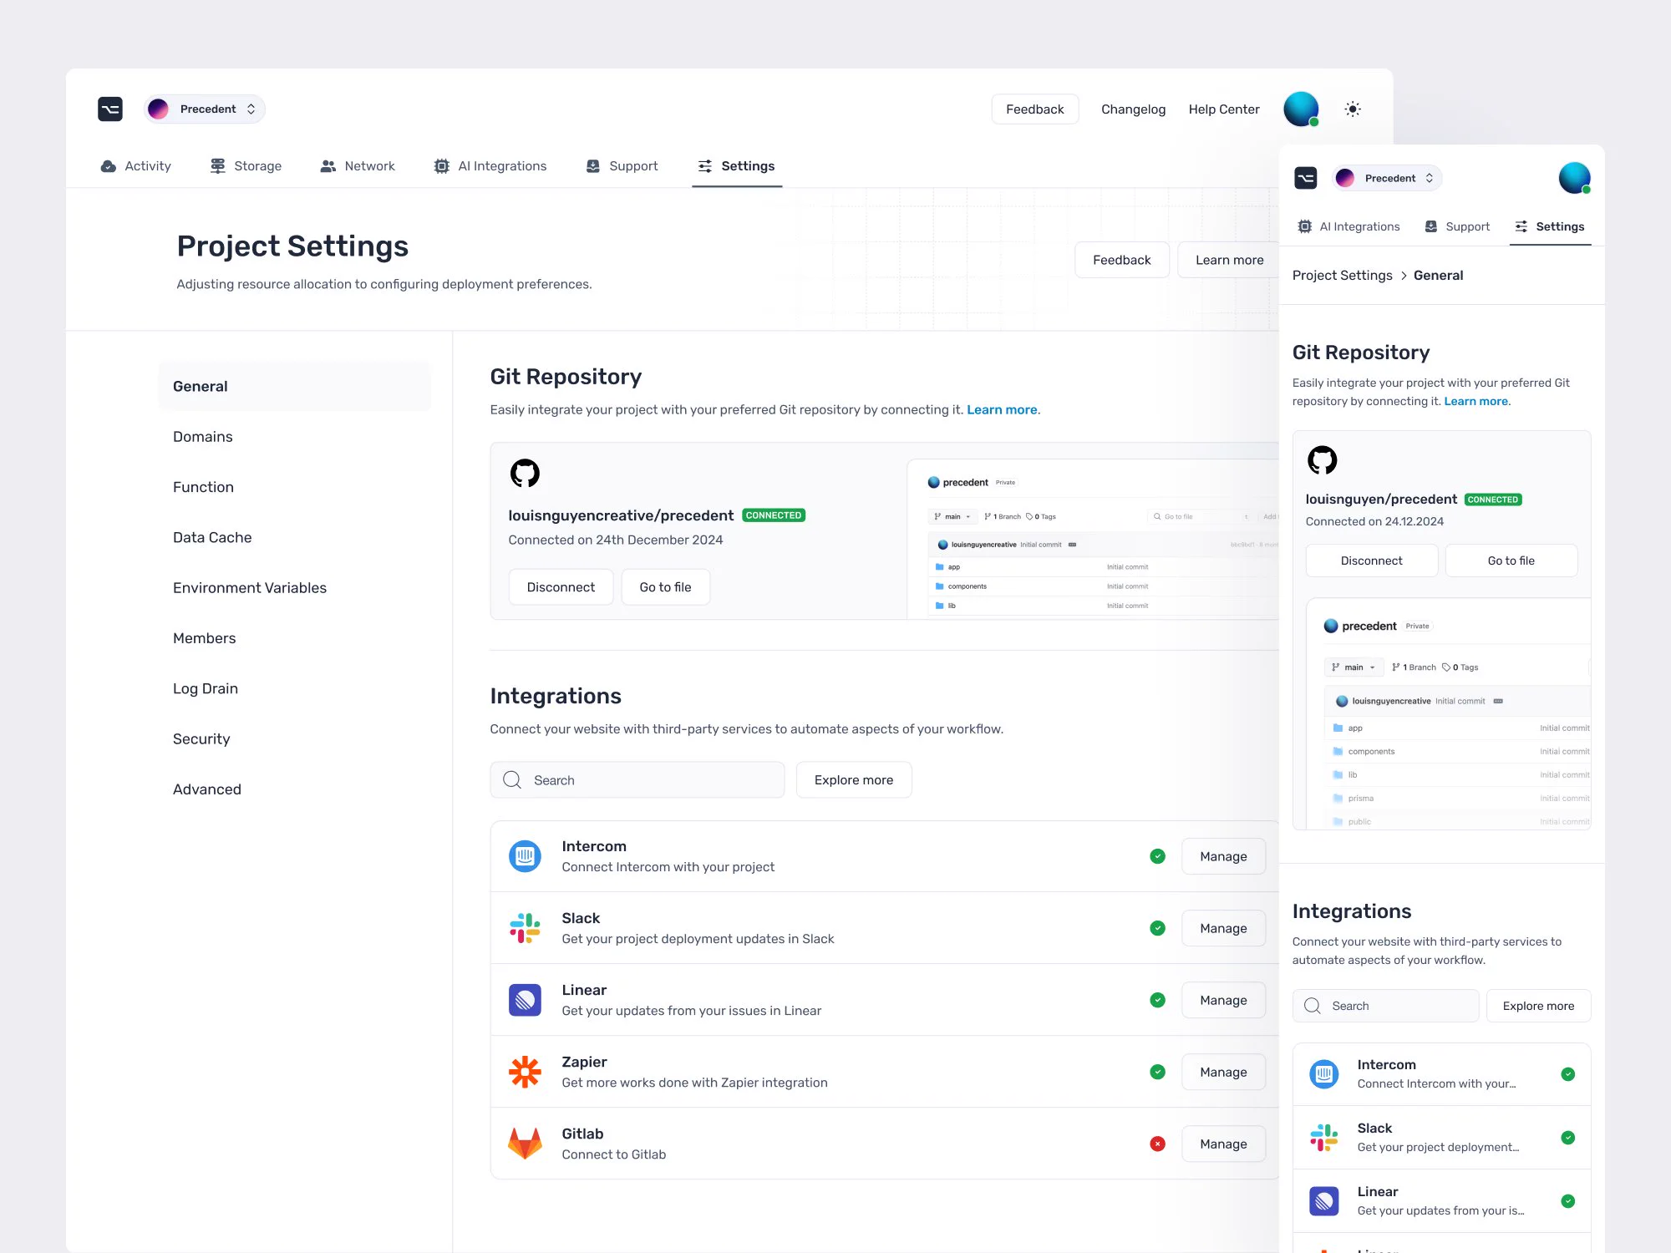Select Domains in the settings sidebar
This screenshot has height=1253, width=1671.
click(x=203, y=437)
